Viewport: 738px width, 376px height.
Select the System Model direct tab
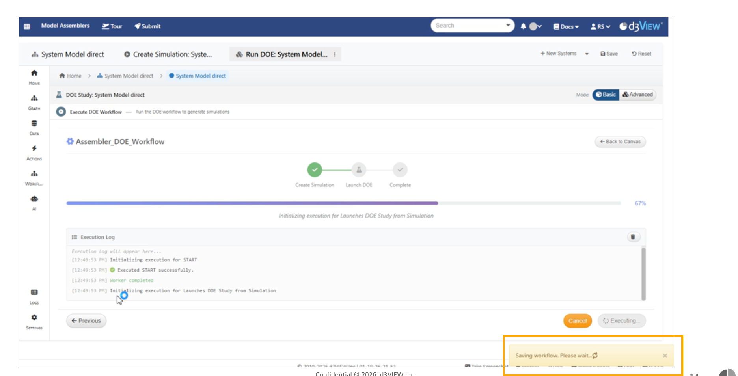tap(68, 54)
